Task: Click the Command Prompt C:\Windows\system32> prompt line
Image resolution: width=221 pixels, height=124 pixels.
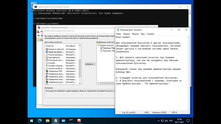Action: 46,23
